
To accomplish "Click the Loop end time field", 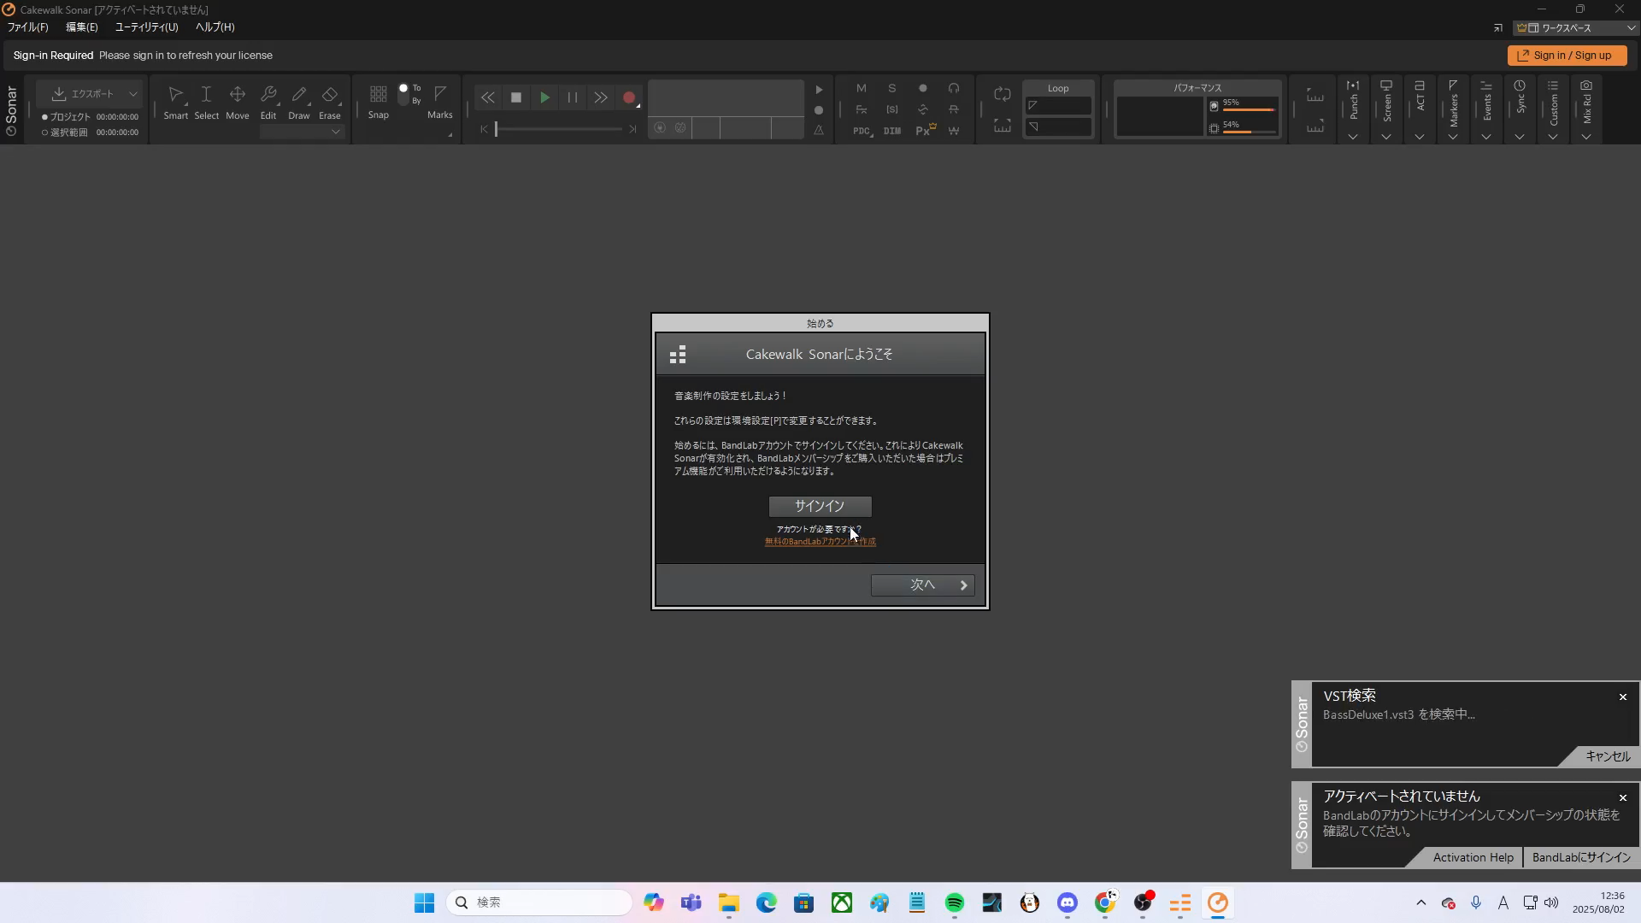I will pos(1058,126).
